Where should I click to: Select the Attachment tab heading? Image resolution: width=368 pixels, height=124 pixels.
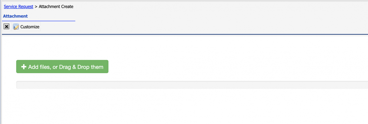pos(15,16)
